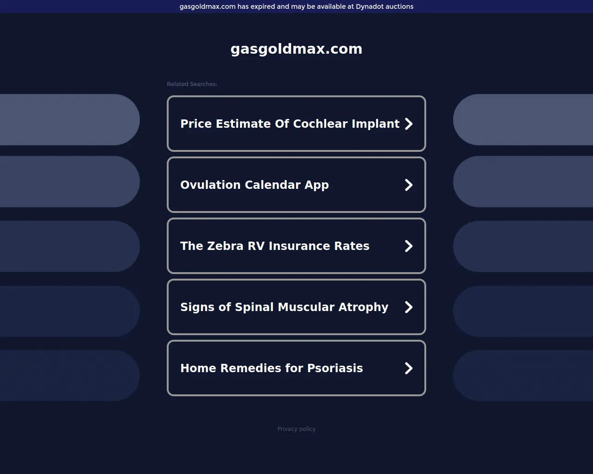Click the rounded shape left of Price Estimate box

point(69,119)
